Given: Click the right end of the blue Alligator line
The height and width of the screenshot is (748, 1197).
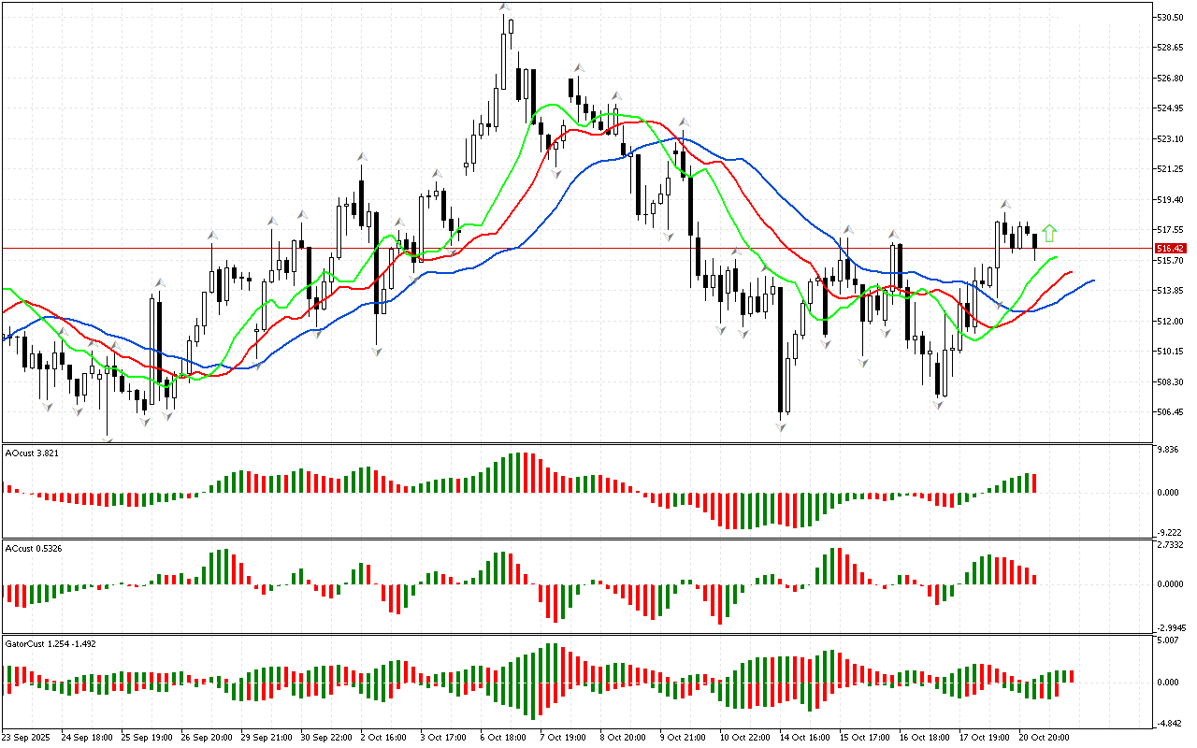Looking at the screenshot, I should [x=1092, y=280].
